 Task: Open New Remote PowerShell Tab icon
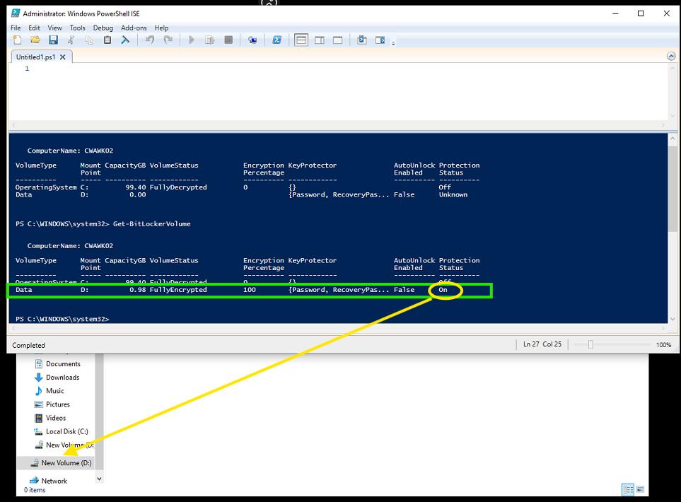[252, 40]
